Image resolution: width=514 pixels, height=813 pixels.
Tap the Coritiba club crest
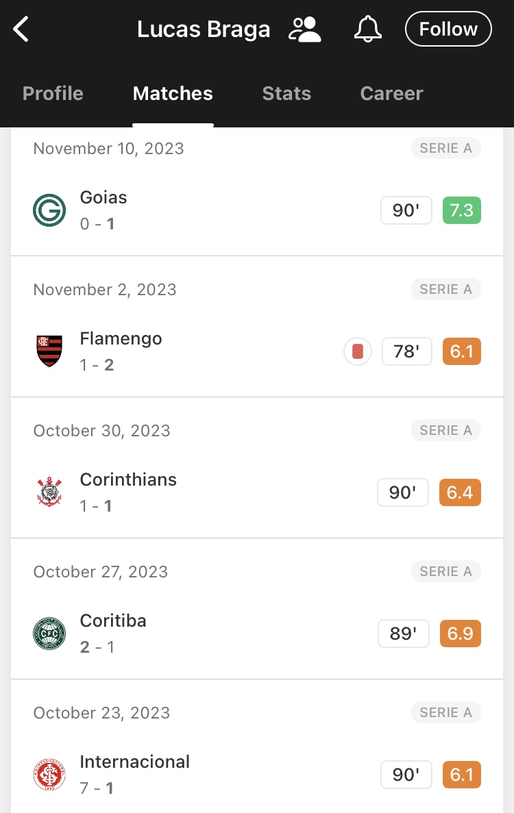tap(49, 633)
